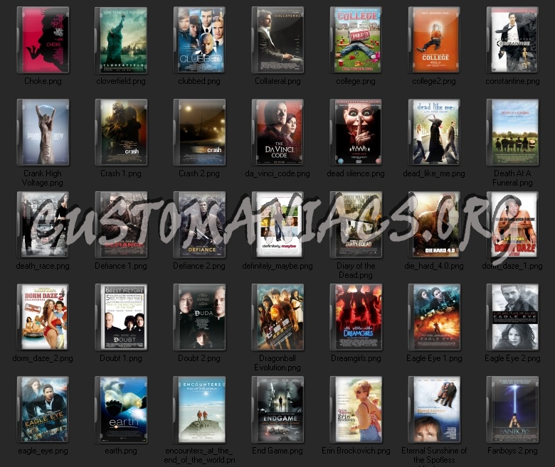Select the Crash 2 movie icon
The height and width of the screenshot is (467, 555).
point(199,132)
